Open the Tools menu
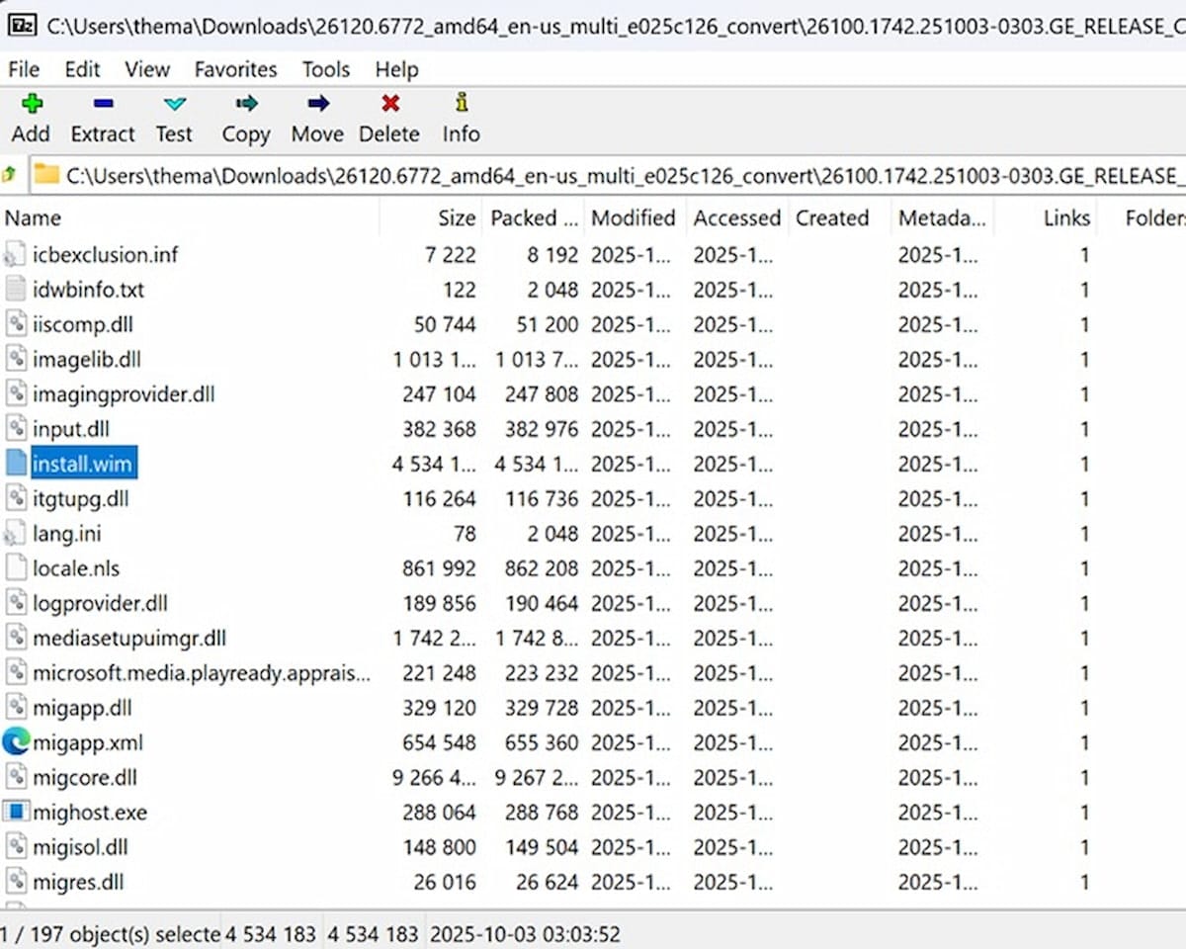 click(325, 69)
